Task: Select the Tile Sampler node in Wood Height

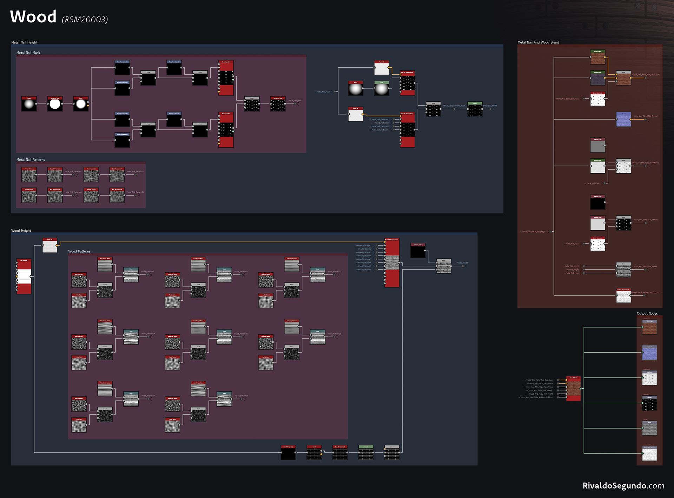Action: click(x=24, y=276)
